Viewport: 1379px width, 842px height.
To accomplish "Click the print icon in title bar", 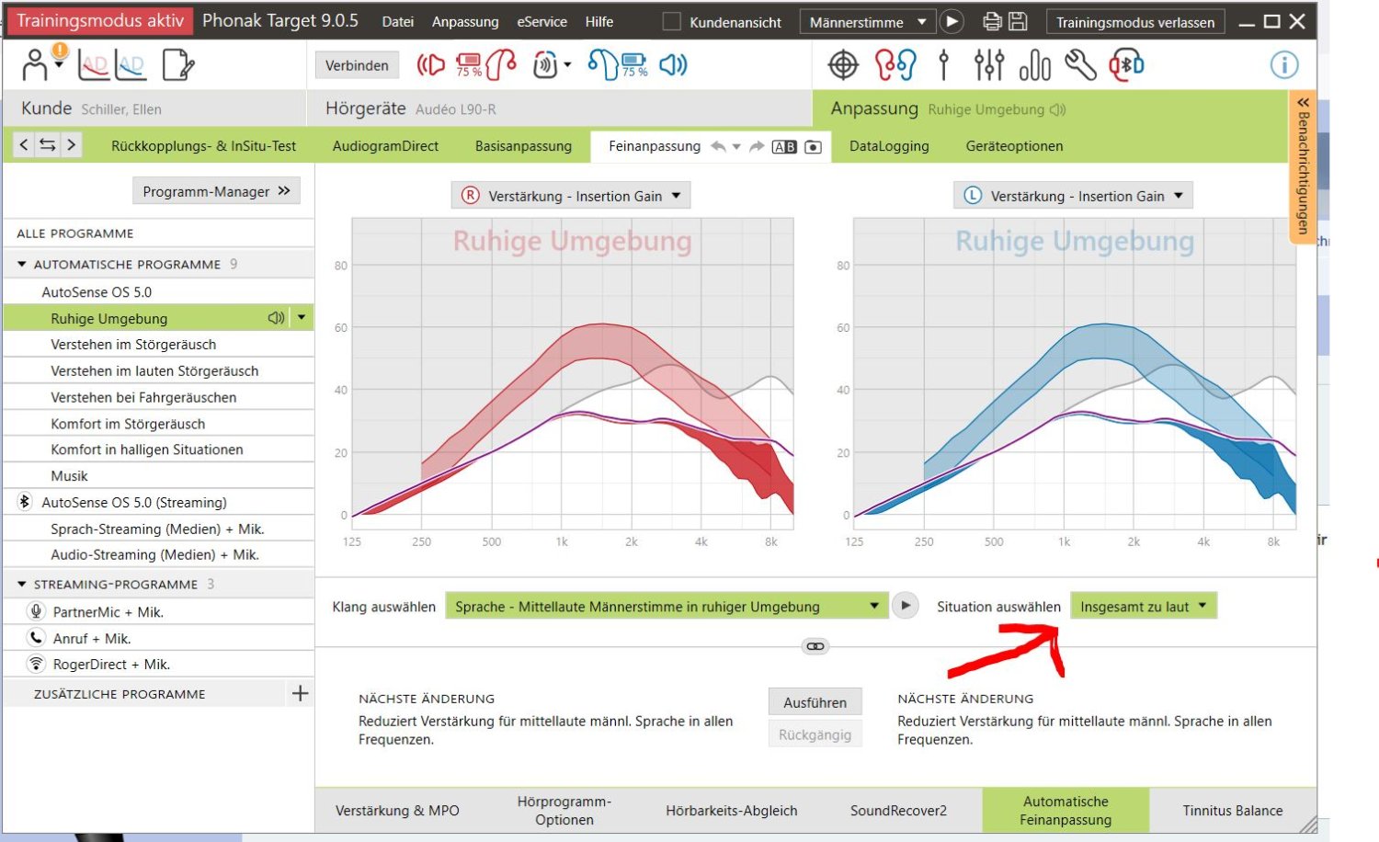I will pos(992,21).
